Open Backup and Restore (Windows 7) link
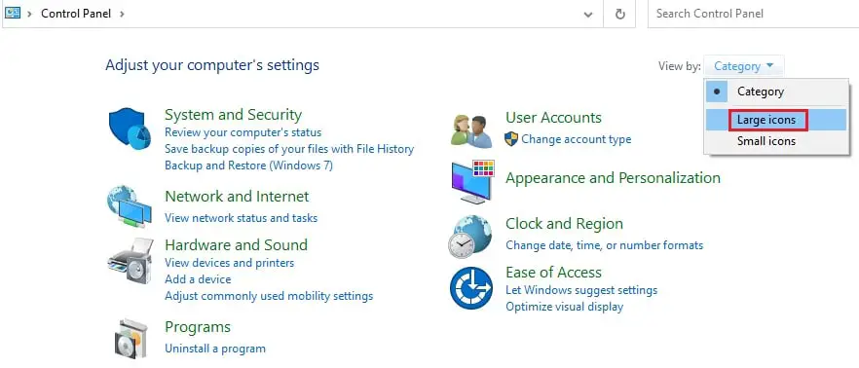 pyautogui.click(x=248, y=166)
